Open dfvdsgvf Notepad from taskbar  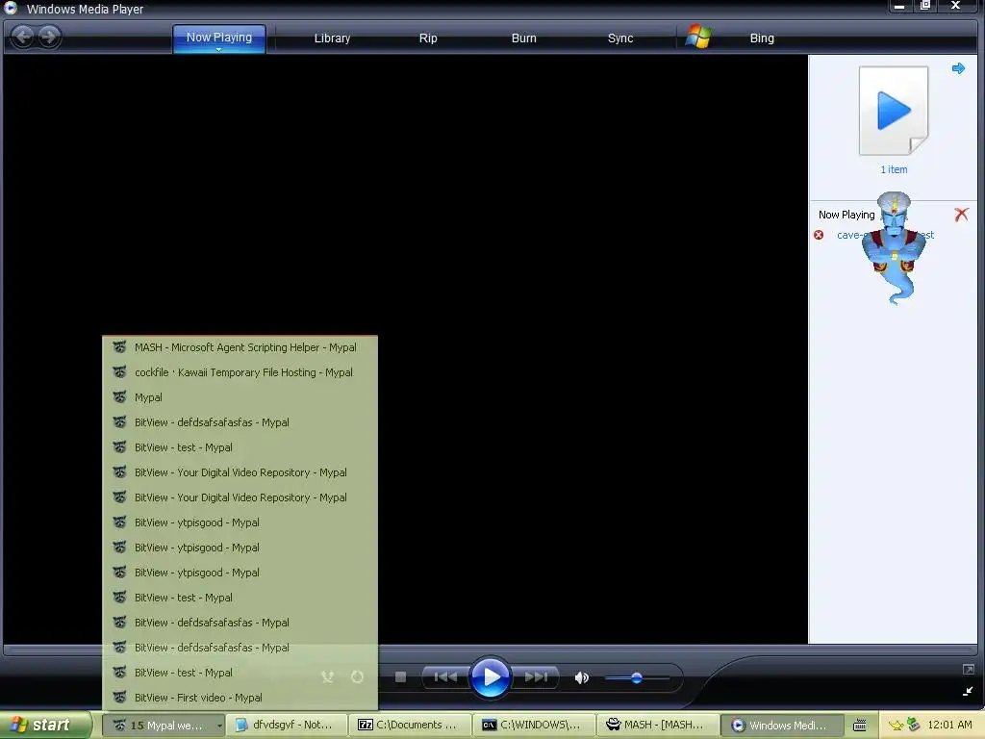pos(287,726)
